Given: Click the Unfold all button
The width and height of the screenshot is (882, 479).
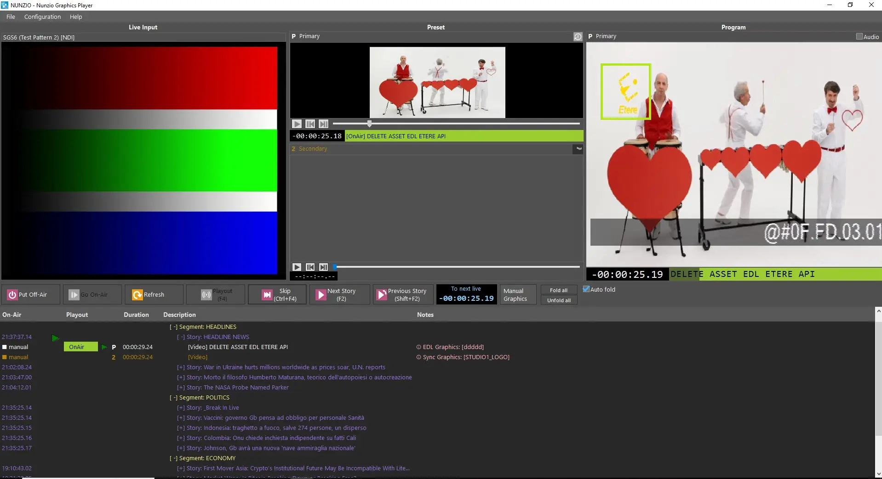Looking at the screenshot, I should tap(559, 300).
